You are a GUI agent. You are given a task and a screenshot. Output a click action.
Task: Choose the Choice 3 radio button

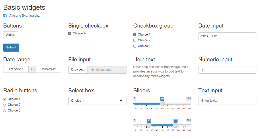5,111
